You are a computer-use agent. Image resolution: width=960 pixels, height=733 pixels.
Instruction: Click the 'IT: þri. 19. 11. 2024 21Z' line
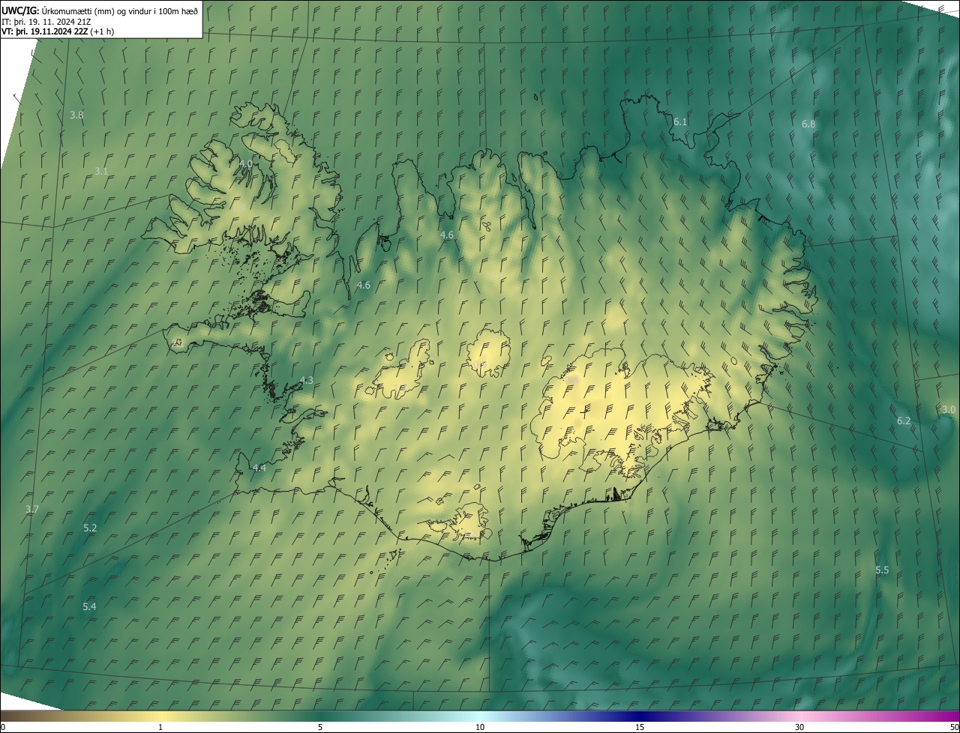46,22
